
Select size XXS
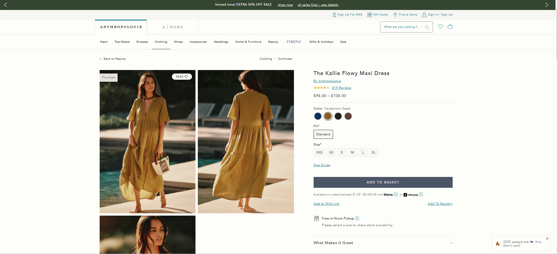point(319,152)
